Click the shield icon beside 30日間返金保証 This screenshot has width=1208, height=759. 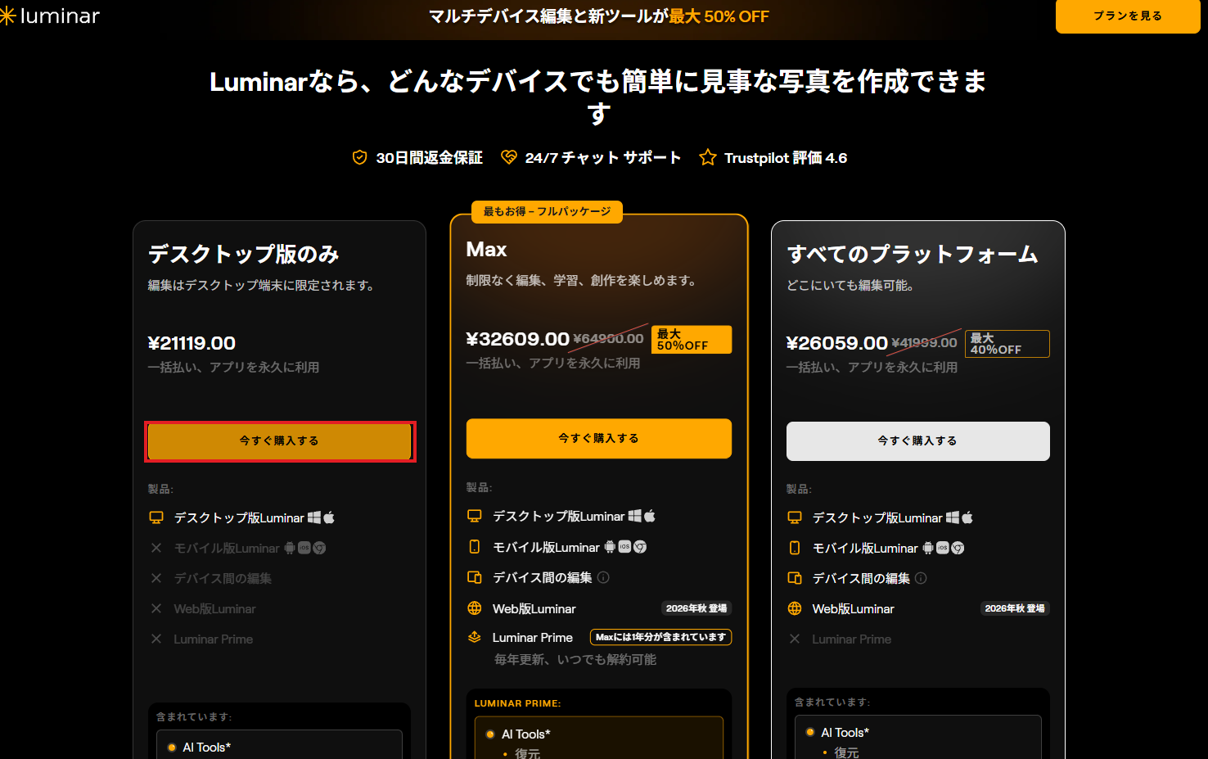pyautogui.click(x=359, y=157)
